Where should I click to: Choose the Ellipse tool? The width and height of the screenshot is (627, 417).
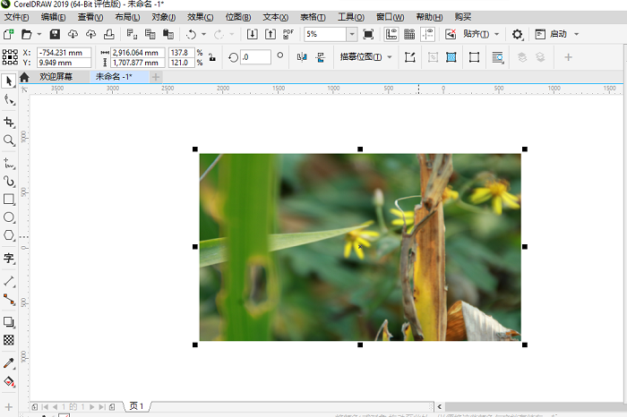(x=9, y=217)
